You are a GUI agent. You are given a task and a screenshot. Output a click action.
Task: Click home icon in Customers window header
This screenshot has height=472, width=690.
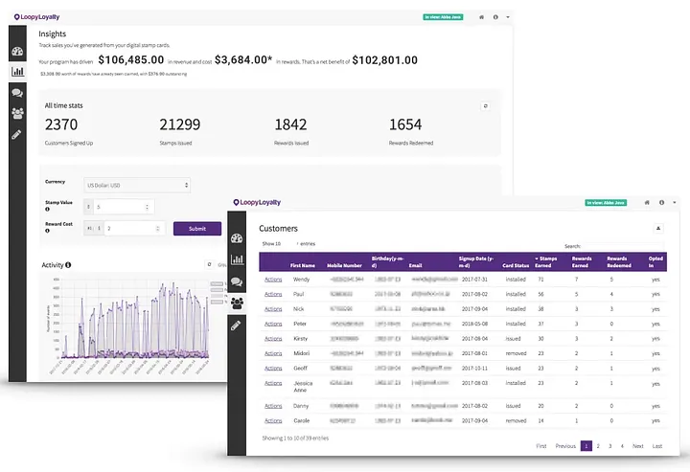click(647, 203)
